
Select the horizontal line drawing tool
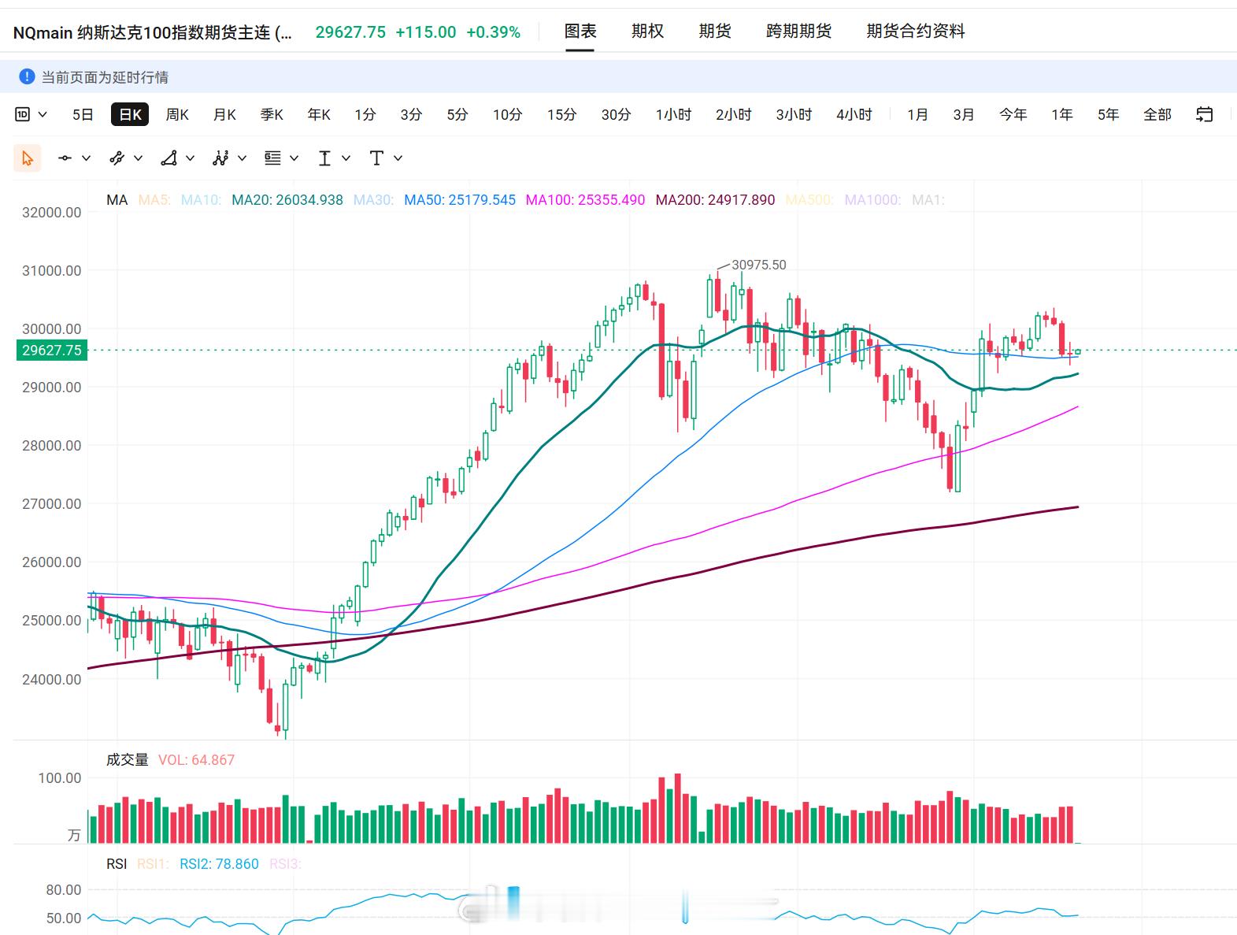pos(65,158)
